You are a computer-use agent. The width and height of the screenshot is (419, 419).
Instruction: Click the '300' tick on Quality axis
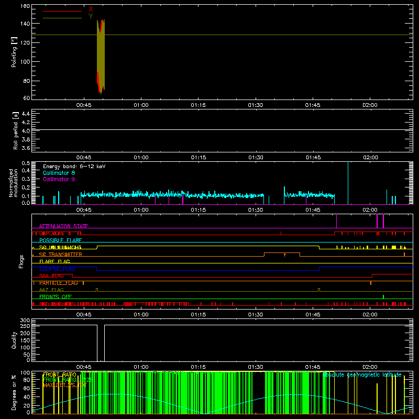[25, 321]
